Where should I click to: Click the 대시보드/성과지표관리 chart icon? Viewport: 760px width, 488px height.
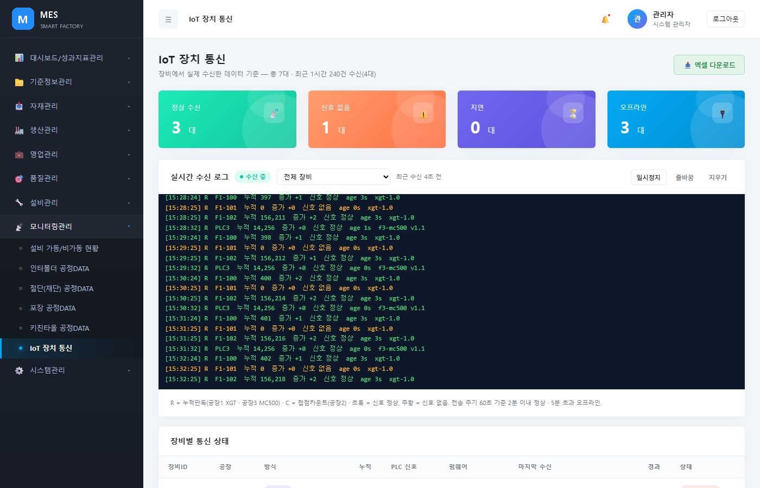click(19, 58)
